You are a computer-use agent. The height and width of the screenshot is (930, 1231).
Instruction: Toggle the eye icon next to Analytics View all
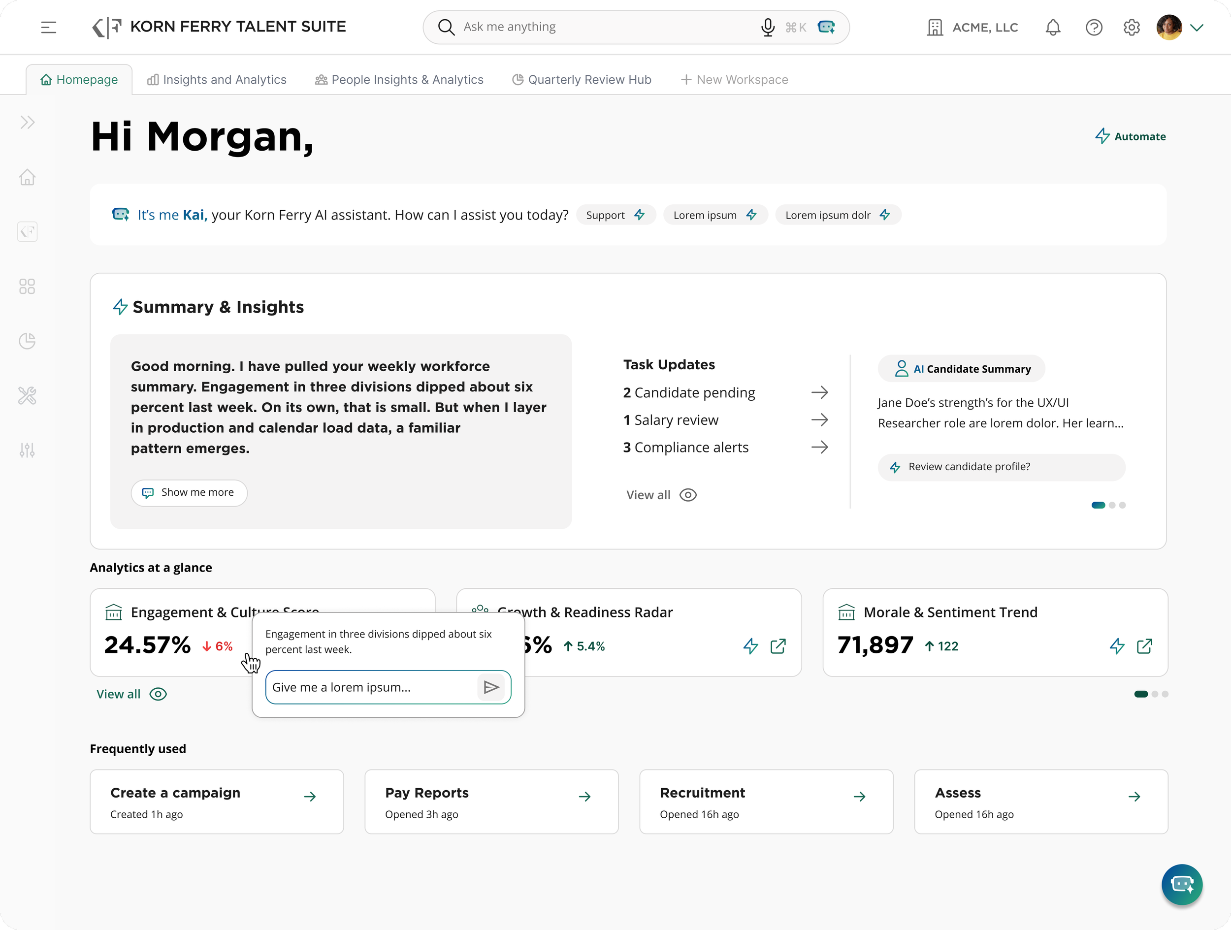(x=158, y=694)
